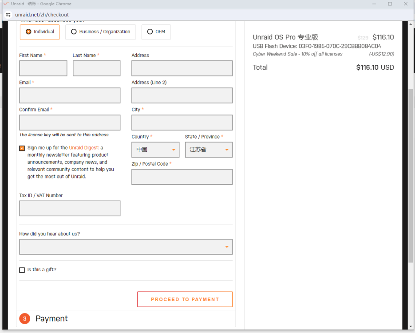Click the First Name input field

click(x=43, y=68)
